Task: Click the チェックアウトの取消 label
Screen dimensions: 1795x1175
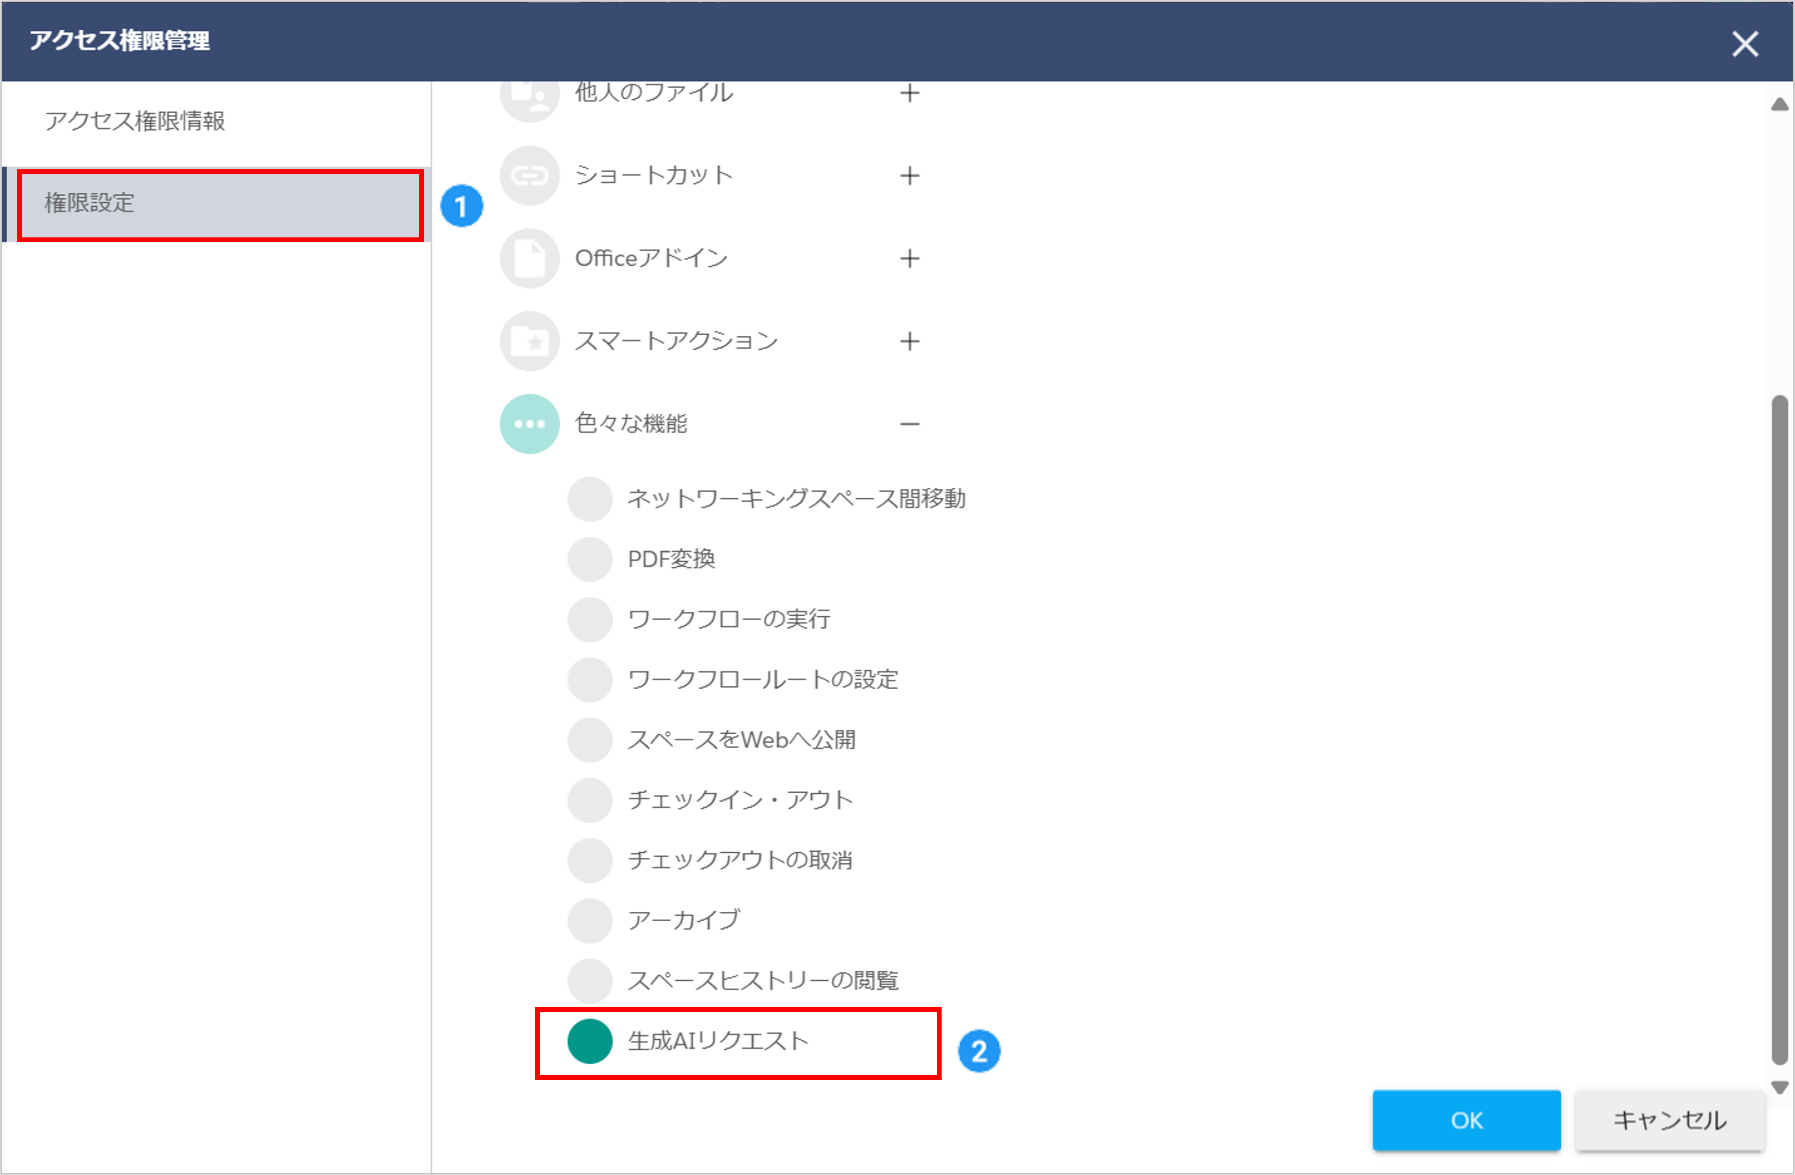Action: click(x=740, y=860)
